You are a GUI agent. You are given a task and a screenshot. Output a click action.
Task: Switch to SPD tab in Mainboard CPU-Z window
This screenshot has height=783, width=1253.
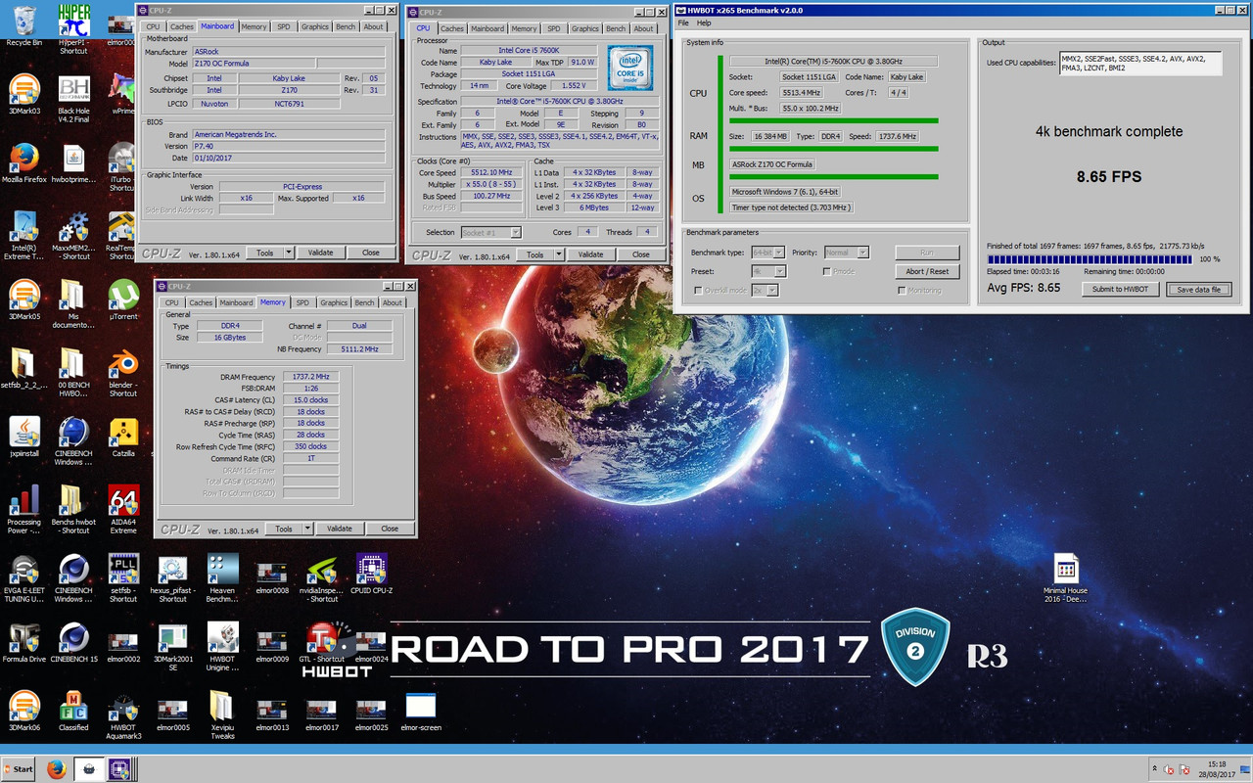click(x=283, y=26)
